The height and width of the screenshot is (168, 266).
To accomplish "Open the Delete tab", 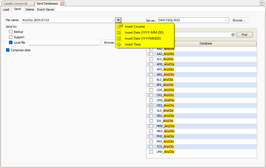I will tap(30, 9).
